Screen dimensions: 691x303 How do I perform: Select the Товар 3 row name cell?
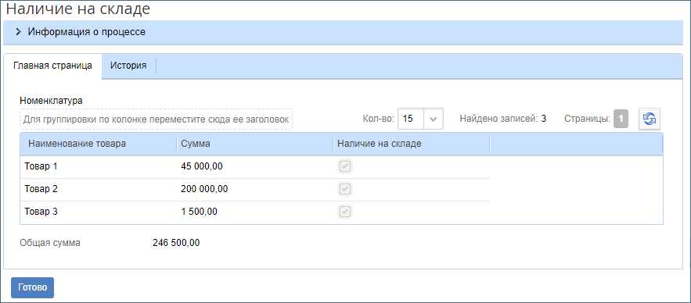(99, 212)
